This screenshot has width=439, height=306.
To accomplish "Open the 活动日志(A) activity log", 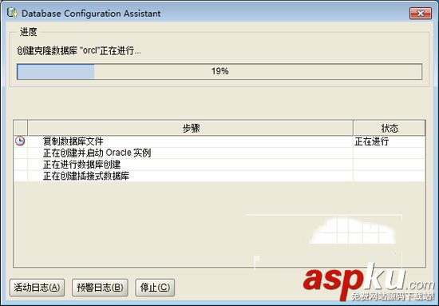I will [37, 288].
